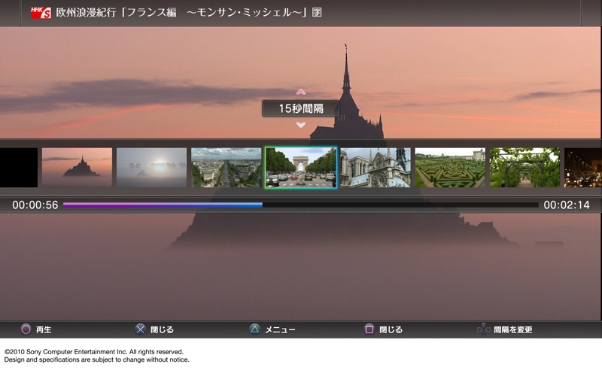This screenshot has width=602, height=370.
Task: Select the misty sun thumbnail
Action: (151, 168)
